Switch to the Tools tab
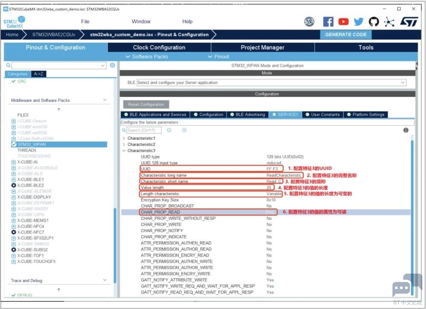The width and height of the screenshot is (426, 309). tap(366, 47)
